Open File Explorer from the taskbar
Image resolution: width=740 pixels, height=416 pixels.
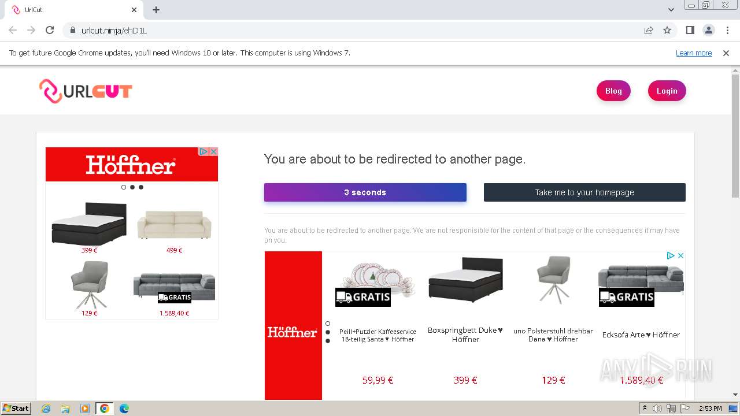[65, 408]
